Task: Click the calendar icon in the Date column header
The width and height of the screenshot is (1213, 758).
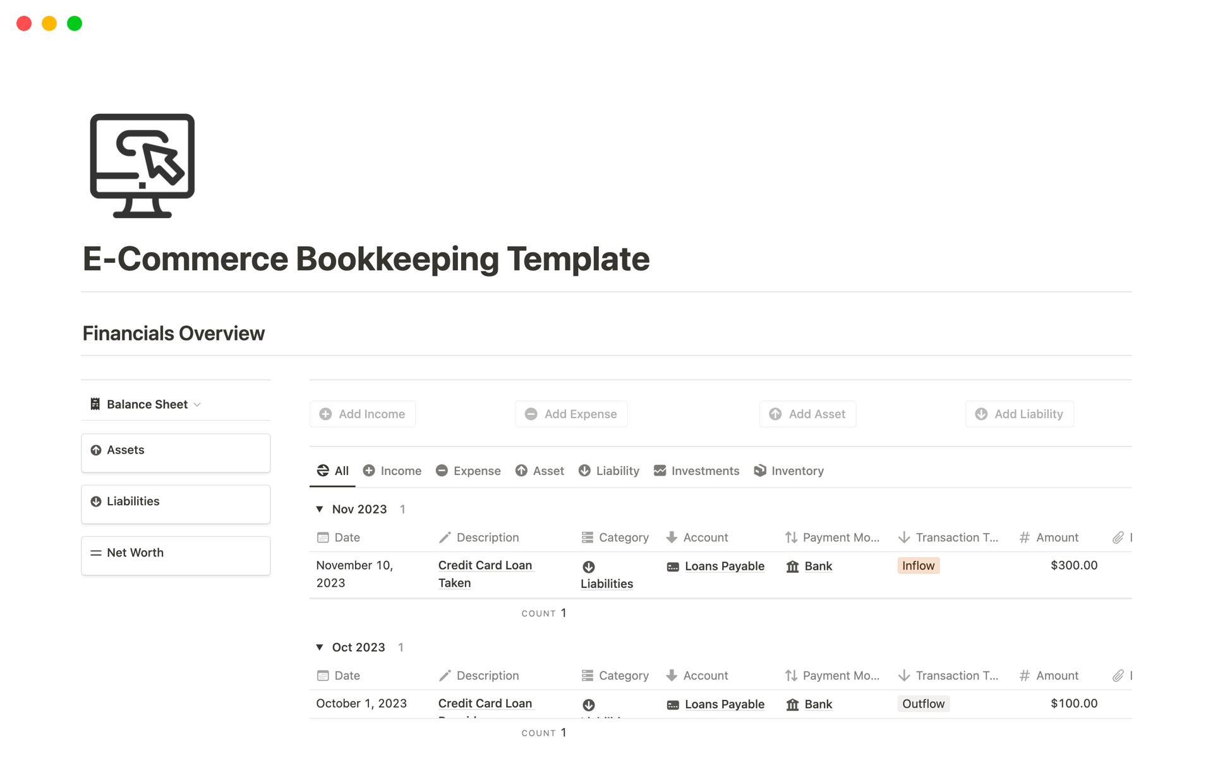Action: coord(322,537)
